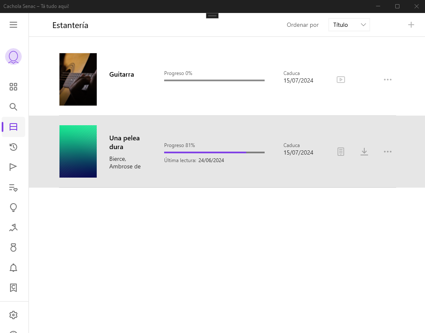This screenshot has width=425, height=333.
Task: Open the lightbulb suggestions icon
Action: point(13,208)
